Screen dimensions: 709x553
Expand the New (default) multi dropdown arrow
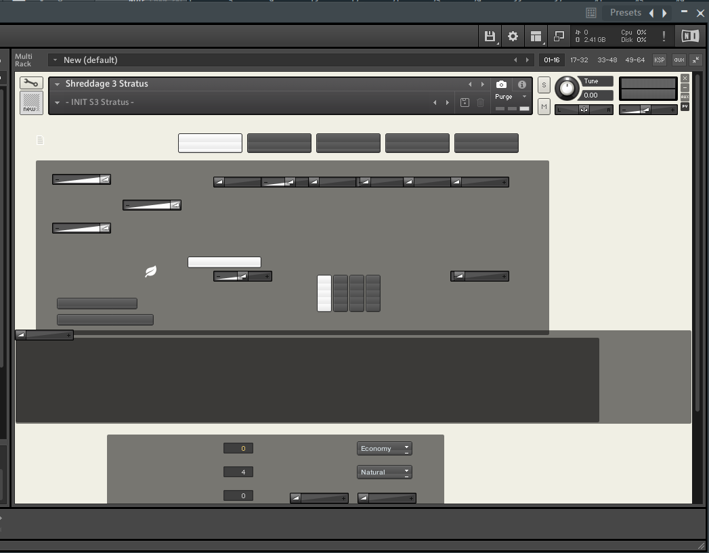[x=55, y=60]
